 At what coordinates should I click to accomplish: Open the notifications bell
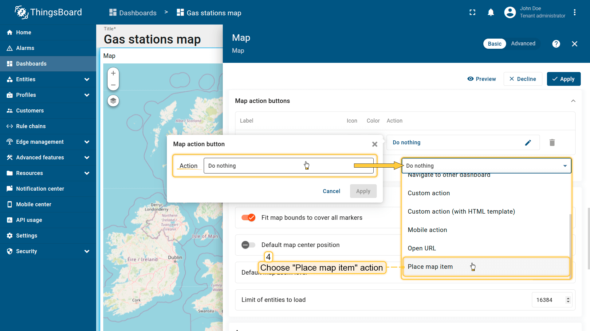[491, 13]
